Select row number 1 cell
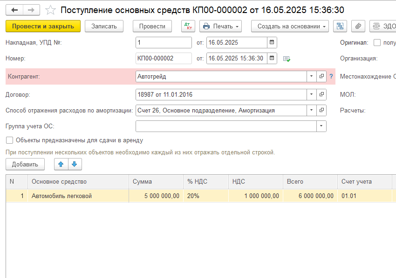The image size is (396, 278). coord(17,196)
